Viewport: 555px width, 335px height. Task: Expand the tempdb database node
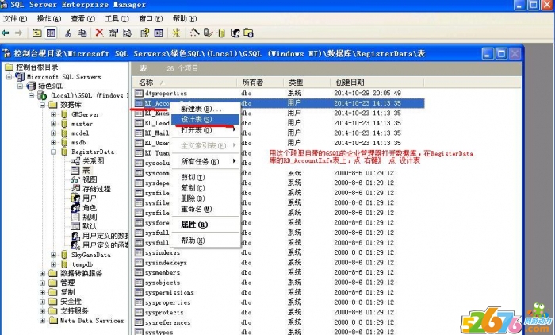(53, 264)
